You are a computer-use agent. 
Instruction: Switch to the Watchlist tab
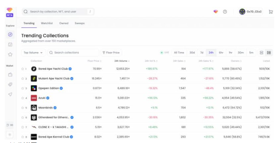(x=47, y=23)
